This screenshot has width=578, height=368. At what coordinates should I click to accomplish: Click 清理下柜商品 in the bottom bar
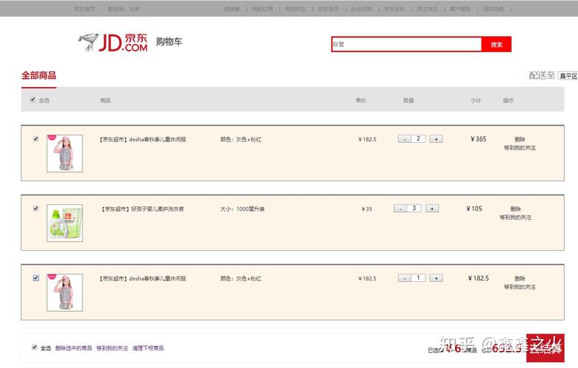click(x=148, y=347)
